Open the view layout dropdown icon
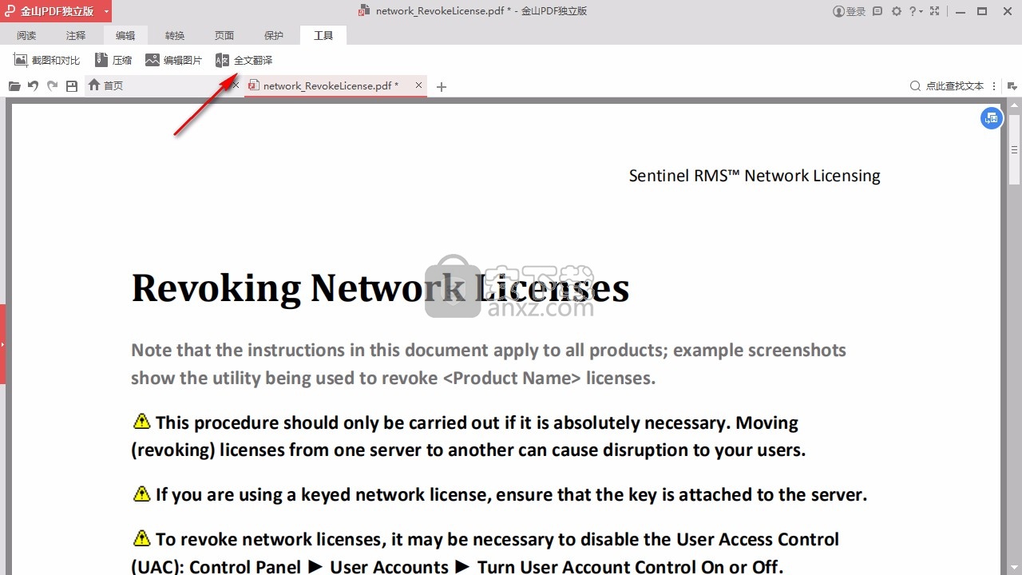The width and height of the screenshot is (1022, 575). 1012,86
